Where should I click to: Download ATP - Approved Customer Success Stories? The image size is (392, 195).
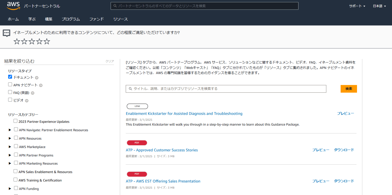[x=344, y=150]
